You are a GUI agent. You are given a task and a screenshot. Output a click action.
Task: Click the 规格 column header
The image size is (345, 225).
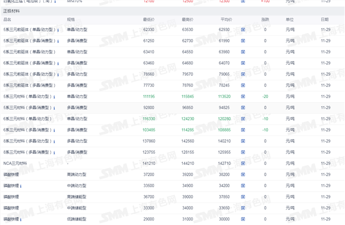[x=71, y=20]
